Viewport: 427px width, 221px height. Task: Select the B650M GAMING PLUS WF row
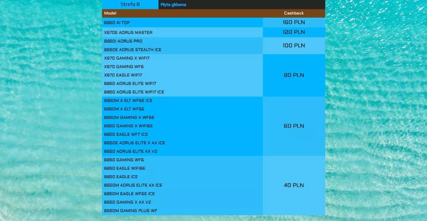pyautogui.click(x=183, y=210)
